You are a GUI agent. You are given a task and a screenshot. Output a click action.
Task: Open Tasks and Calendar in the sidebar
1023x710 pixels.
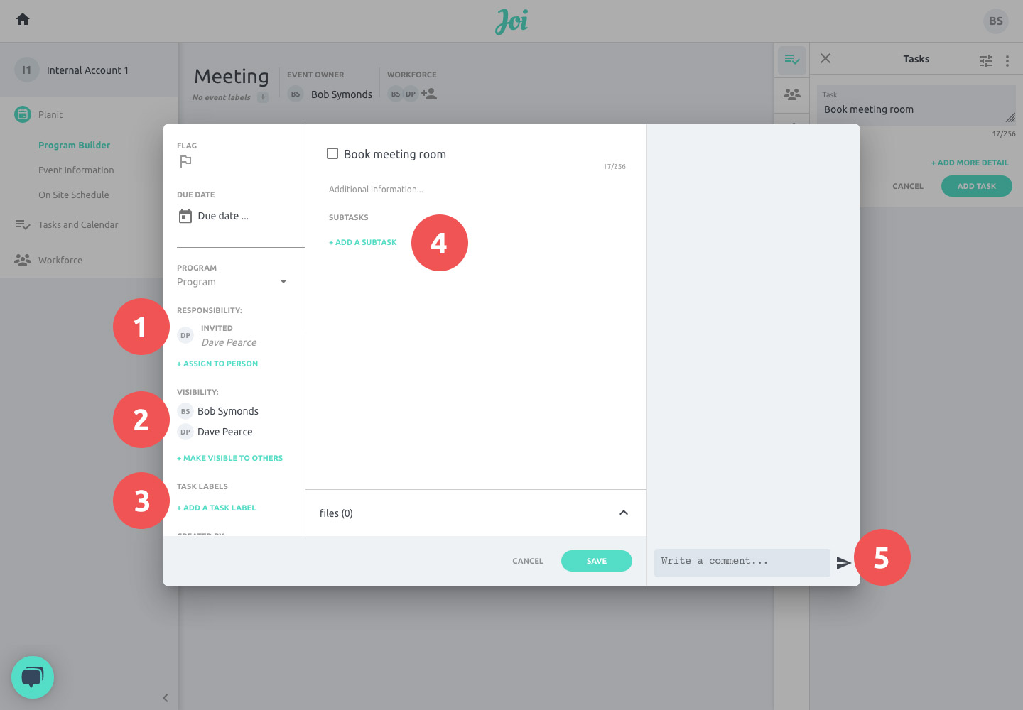coord(78,225)
